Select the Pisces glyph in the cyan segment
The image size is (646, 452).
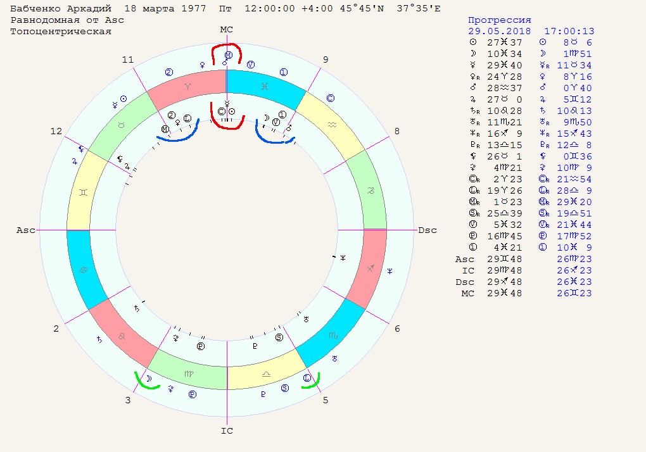[266, 85]
